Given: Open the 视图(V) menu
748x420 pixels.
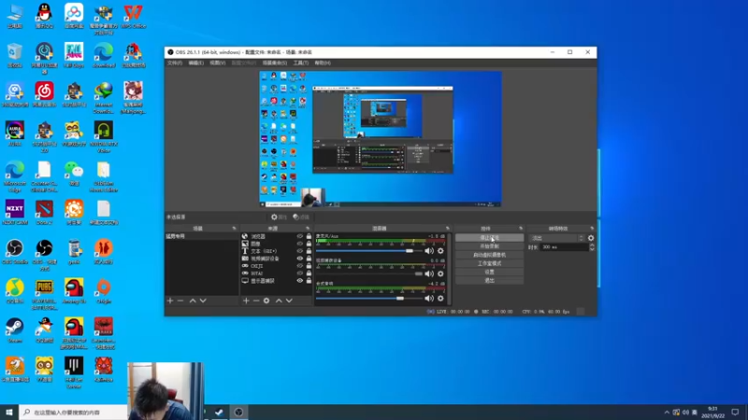Looking at the screenshot, I should 217,63.
